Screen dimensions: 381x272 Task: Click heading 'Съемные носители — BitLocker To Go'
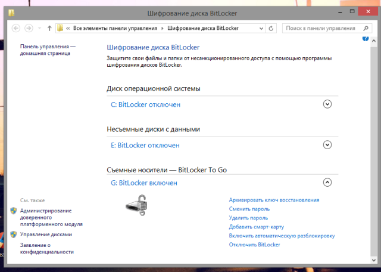click(167, 170)
